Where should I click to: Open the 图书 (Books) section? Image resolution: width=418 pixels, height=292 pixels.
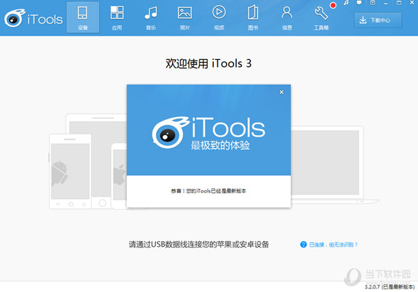click(x=253, y=17)
